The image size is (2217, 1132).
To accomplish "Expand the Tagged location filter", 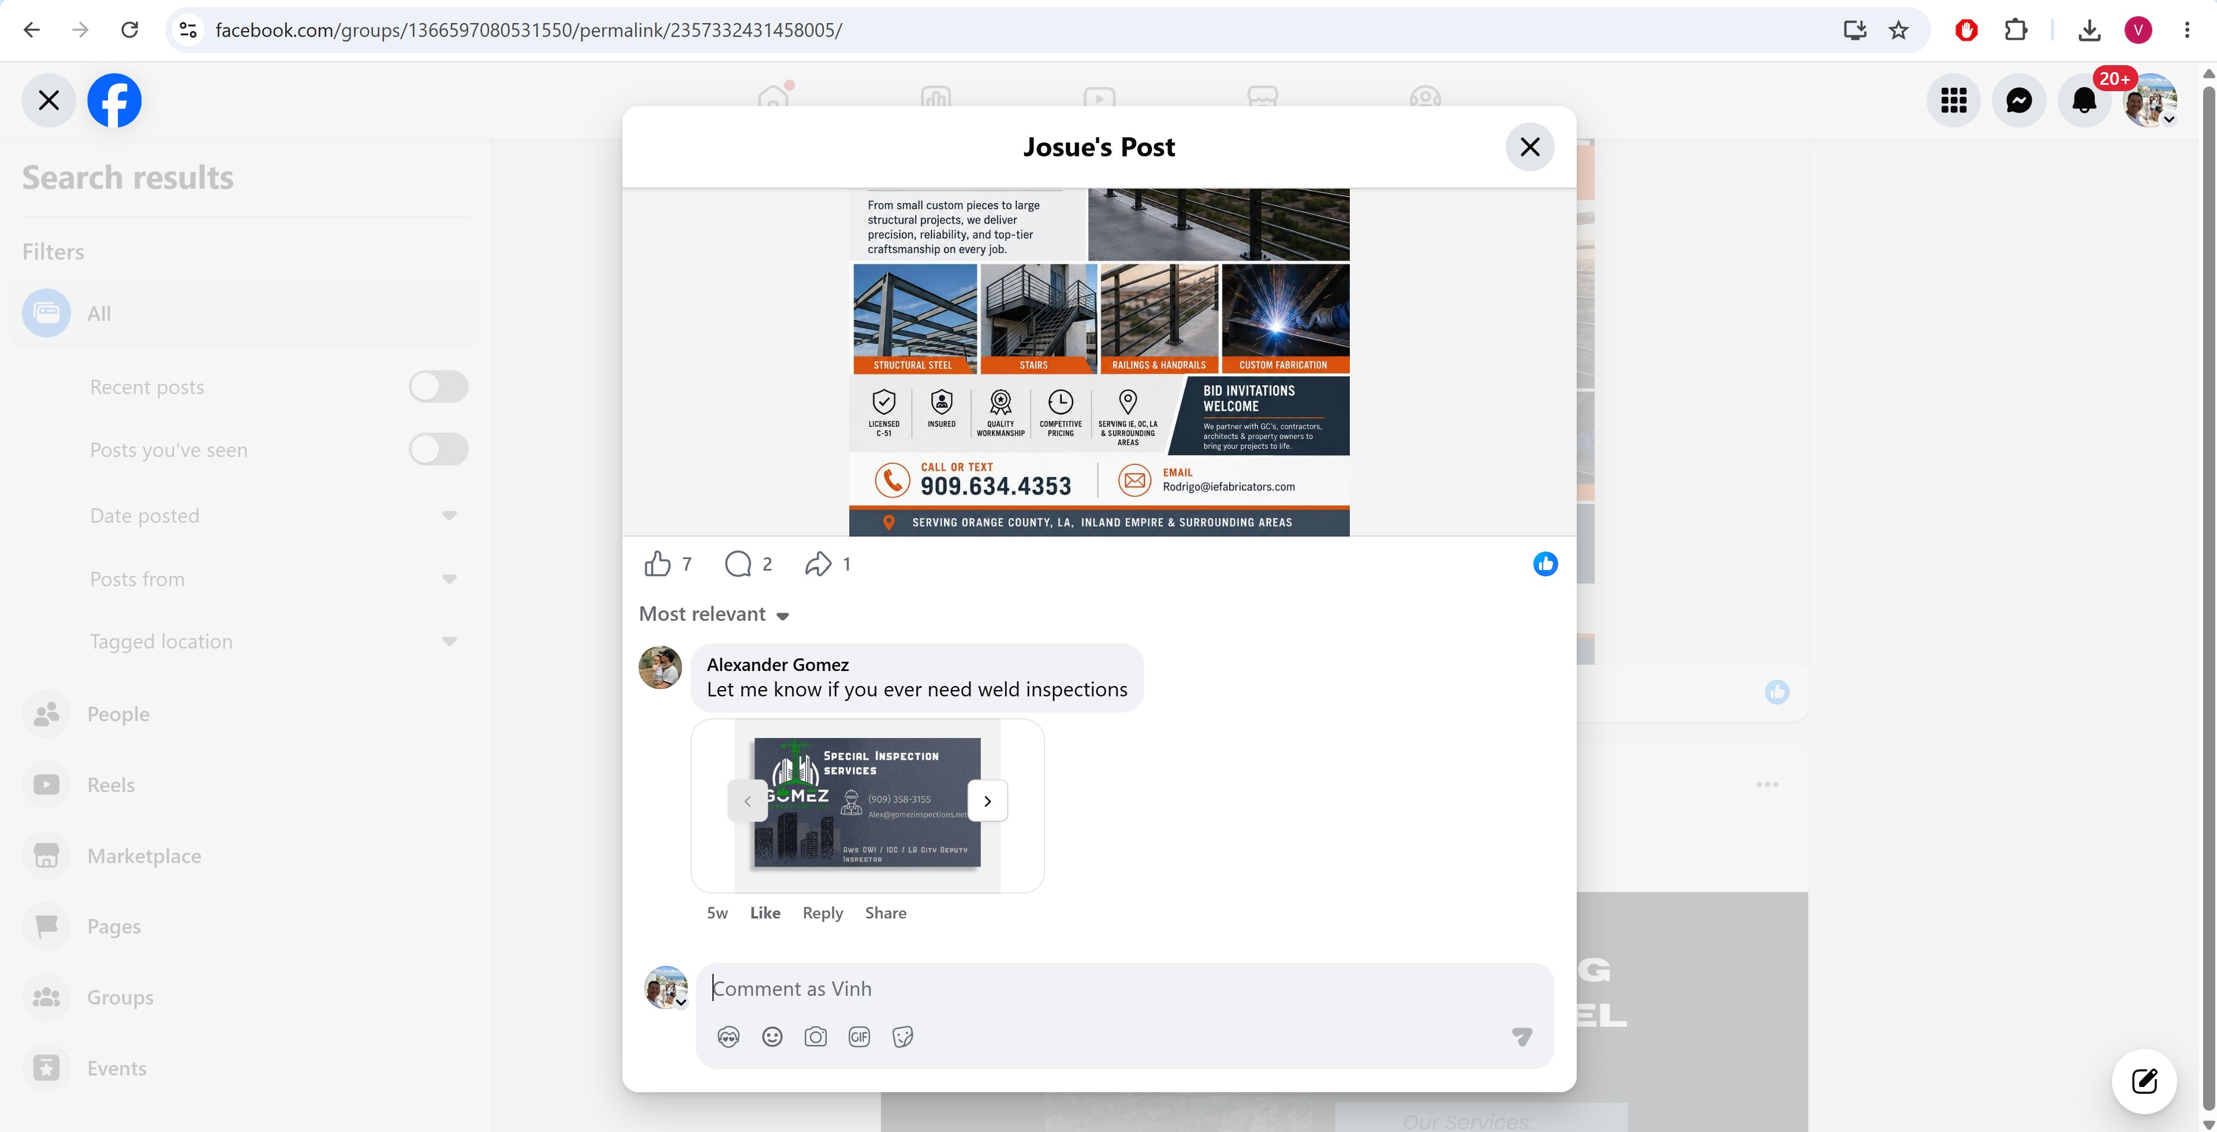I will (x=449, y=641).
